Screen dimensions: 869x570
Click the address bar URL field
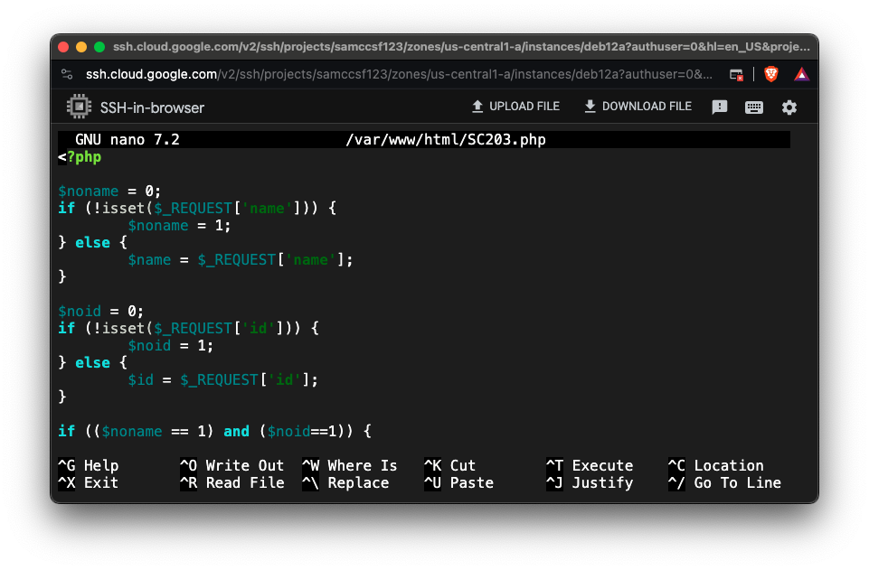(x=398, y=74)
